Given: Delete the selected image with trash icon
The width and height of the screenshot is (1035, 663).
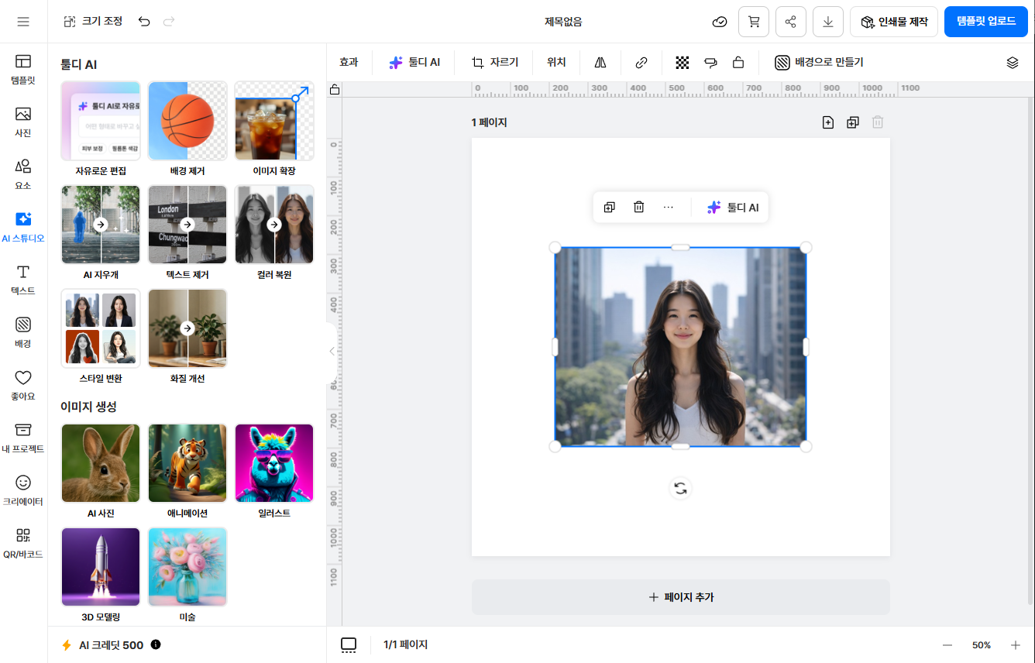Looking at the screenshot, I should [x=638, y=207].
